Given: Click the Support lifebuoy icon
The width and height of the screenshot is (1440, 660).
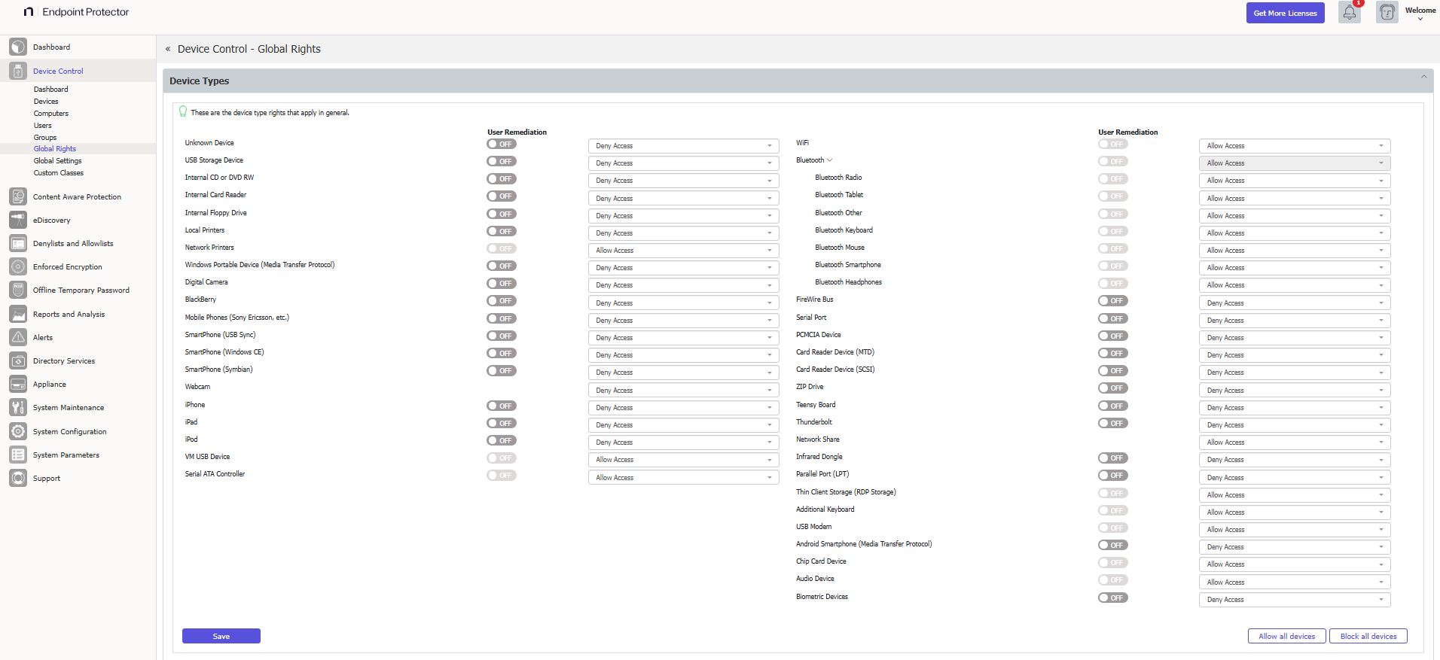Looking at the screenshot, I should pos(18,478).
